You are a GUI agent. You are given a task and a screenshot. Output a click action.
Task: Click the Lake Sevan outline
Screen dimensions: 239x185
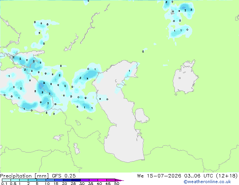point(78,123)
